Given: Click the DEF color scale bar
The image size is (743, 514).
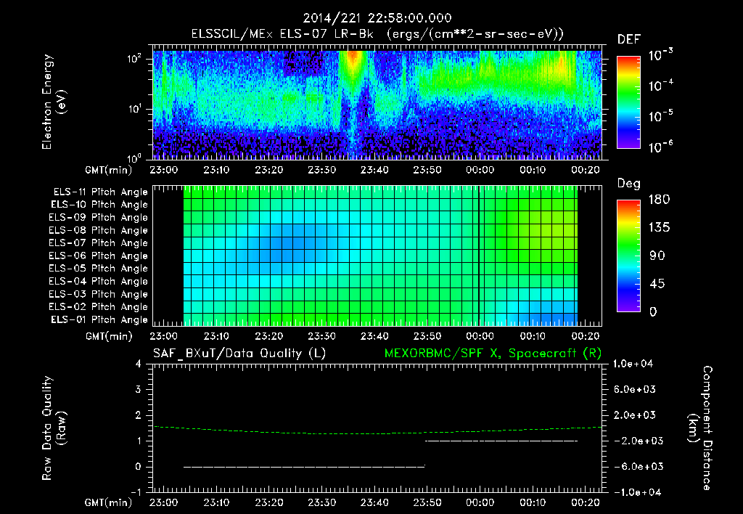Looking at the screenshot, I should pos(628,102).
